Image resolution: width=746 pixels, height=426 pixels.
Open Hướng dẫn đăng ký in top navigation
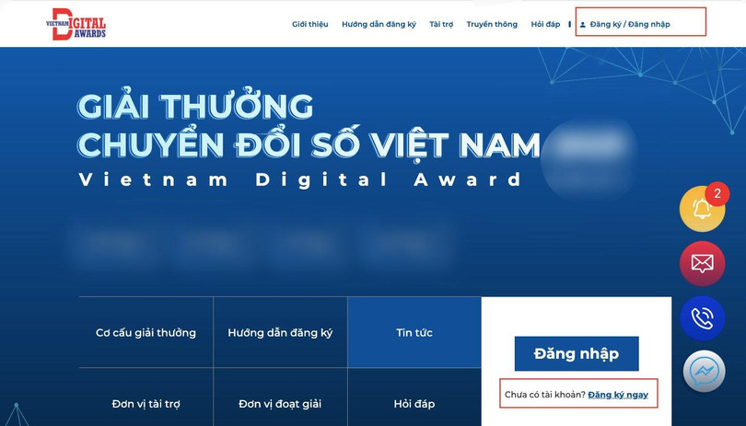coord(379,24)
